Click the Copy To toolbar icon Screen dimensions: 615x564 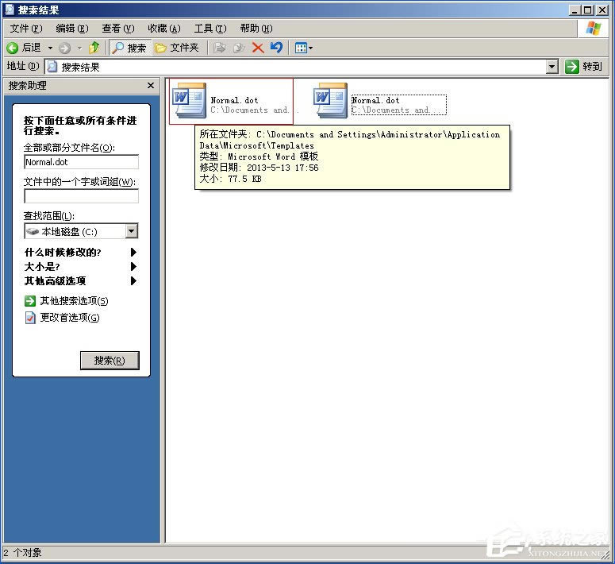tap(239, 48)
